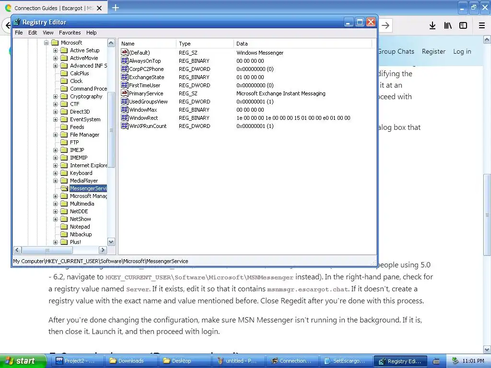The image size is (491, 368).
Task: Sort values by Data column header
Action: pyautogui.click(x=303, y=44)
